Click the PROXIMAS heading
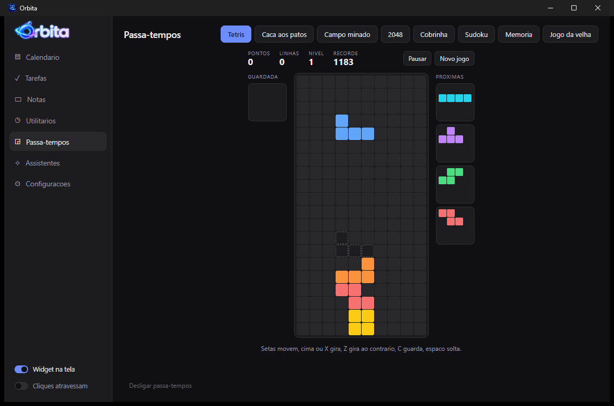Screen dimensions: 614x406 pos(450,77)
